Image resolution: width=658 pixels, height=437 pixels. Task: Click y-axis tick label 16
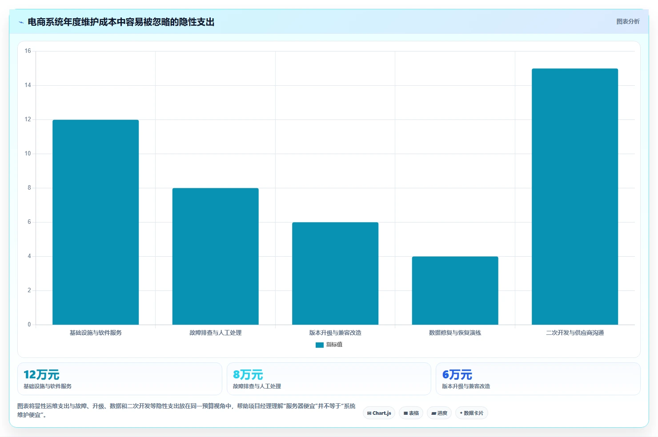pyautogui.click(x=28, y=51)
